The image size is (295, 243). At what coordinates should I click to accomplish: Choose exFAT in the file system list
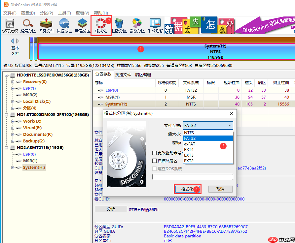click(190, 144)
